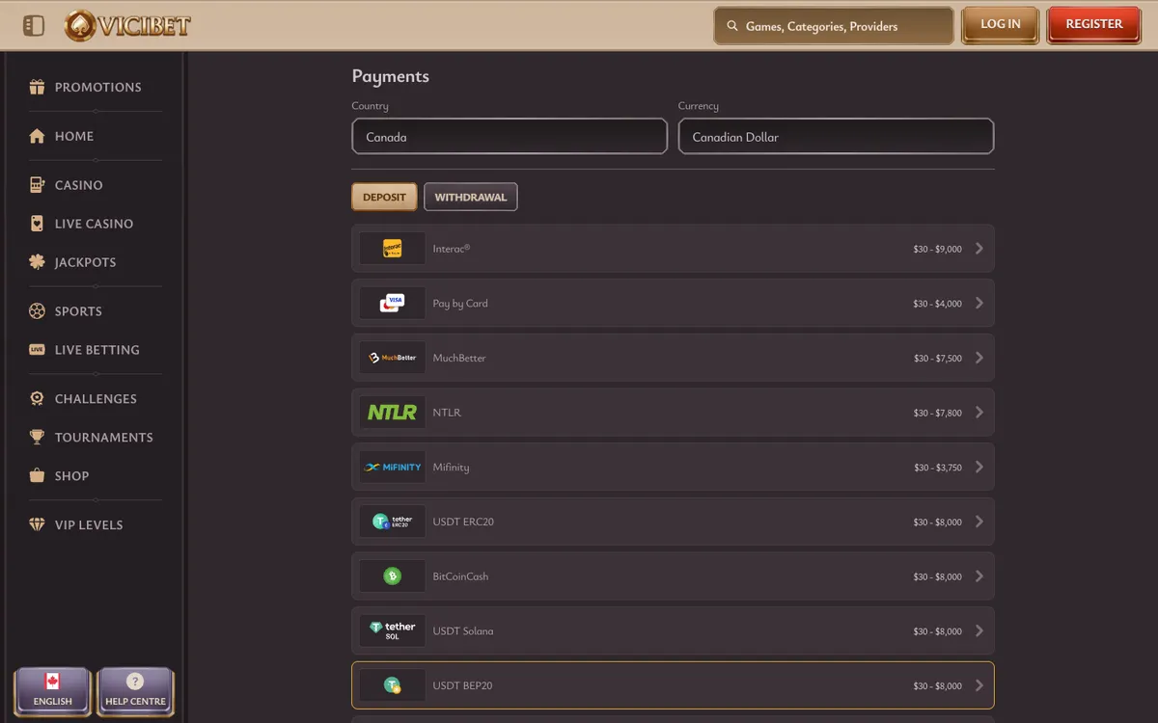The image size is (1158, 723).
Task: Open Promotions menu item
Action: coord(97,87)
